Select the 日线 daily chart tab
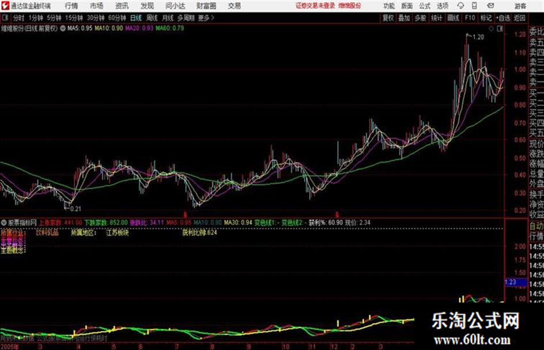 tap(136, 18)
